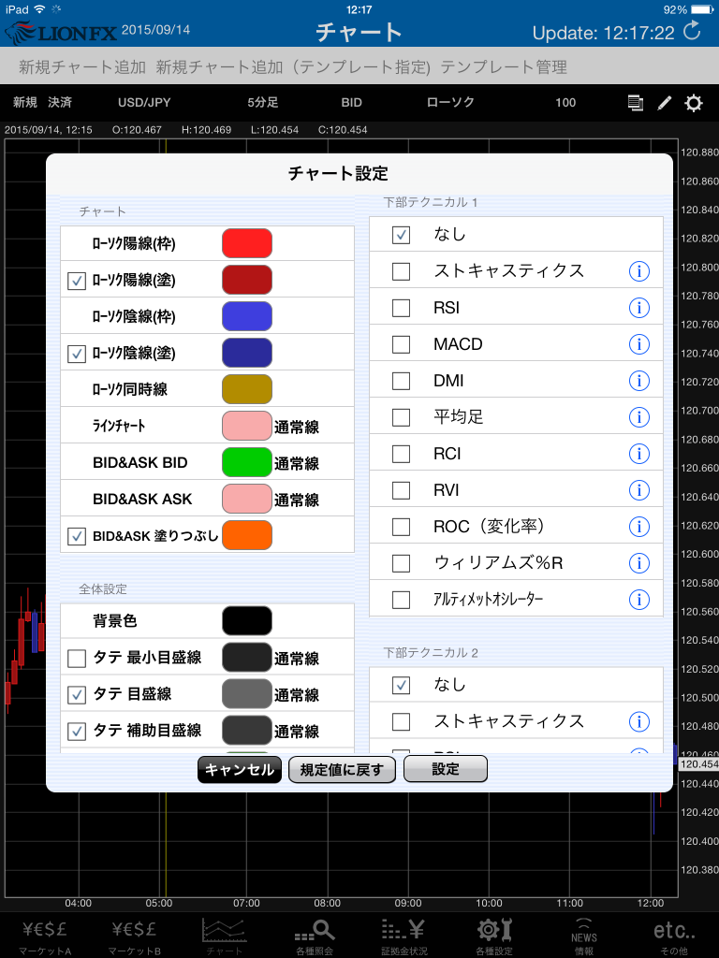The height and width of the screenshot is (958, 719).
Task: Show info for DMI indicator
Action: click(x=638, y=381)
